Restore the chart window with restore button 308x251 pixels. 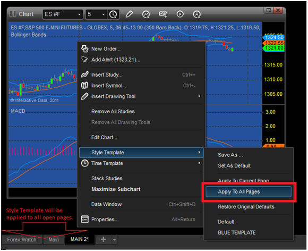268,10
